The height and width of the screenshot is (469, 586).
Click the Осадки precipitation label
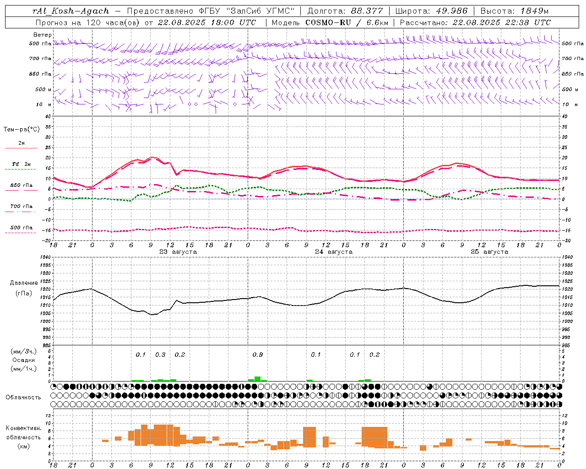coord(24,360)
